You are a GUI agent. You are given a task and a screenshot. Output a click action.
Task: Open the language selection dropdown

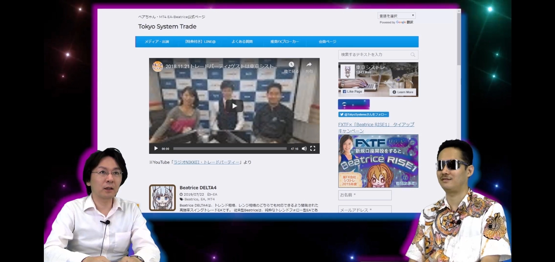click(396, 16)
